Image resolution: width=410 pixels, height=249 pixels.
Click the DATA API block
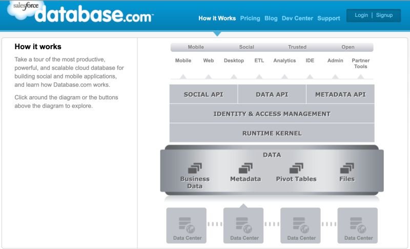click(x=272, y=94)
